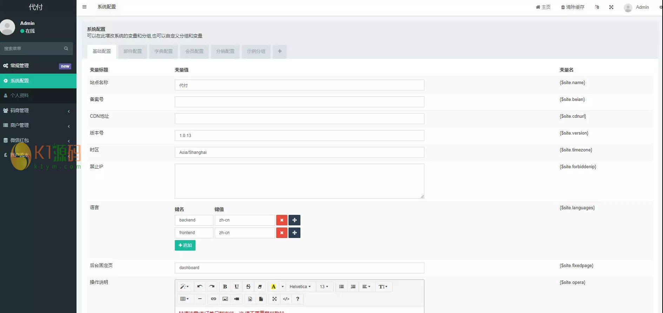Delete the backend language row

pos(282,220)
